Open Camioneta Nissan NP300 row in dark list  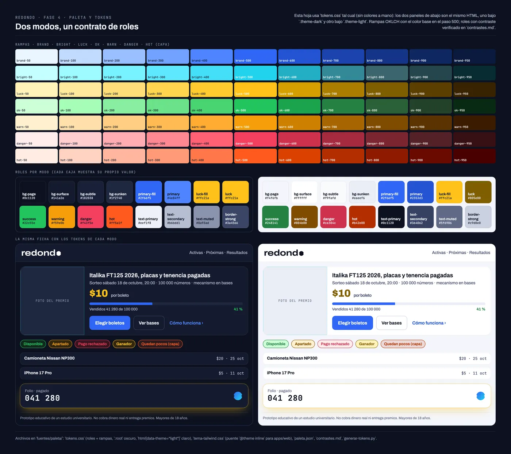pos(134,358)
